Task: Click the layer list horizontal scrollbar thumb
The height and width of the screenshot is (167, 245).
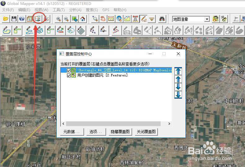Action: [113, 124]
